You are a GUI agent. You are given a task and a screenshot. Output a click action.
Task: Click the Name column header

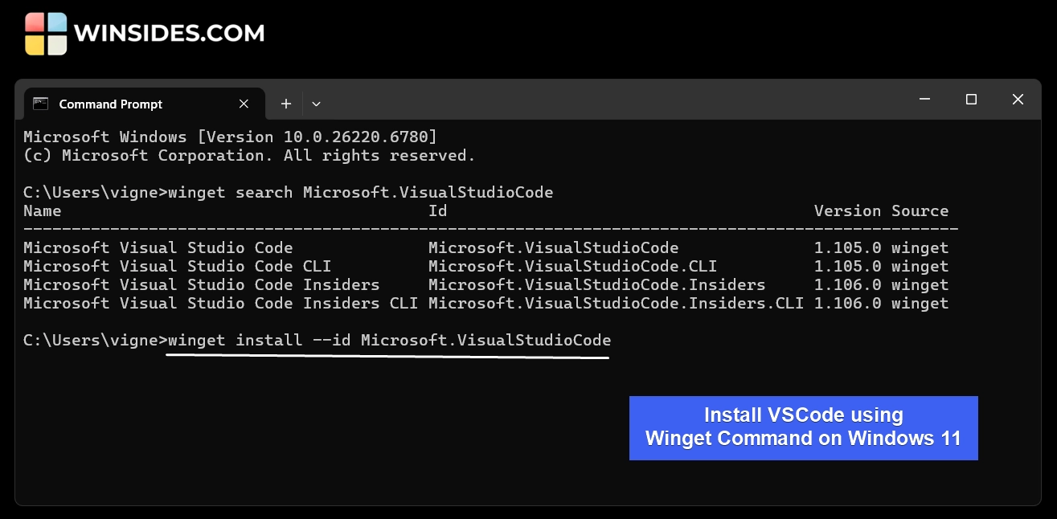click(43, 211)
